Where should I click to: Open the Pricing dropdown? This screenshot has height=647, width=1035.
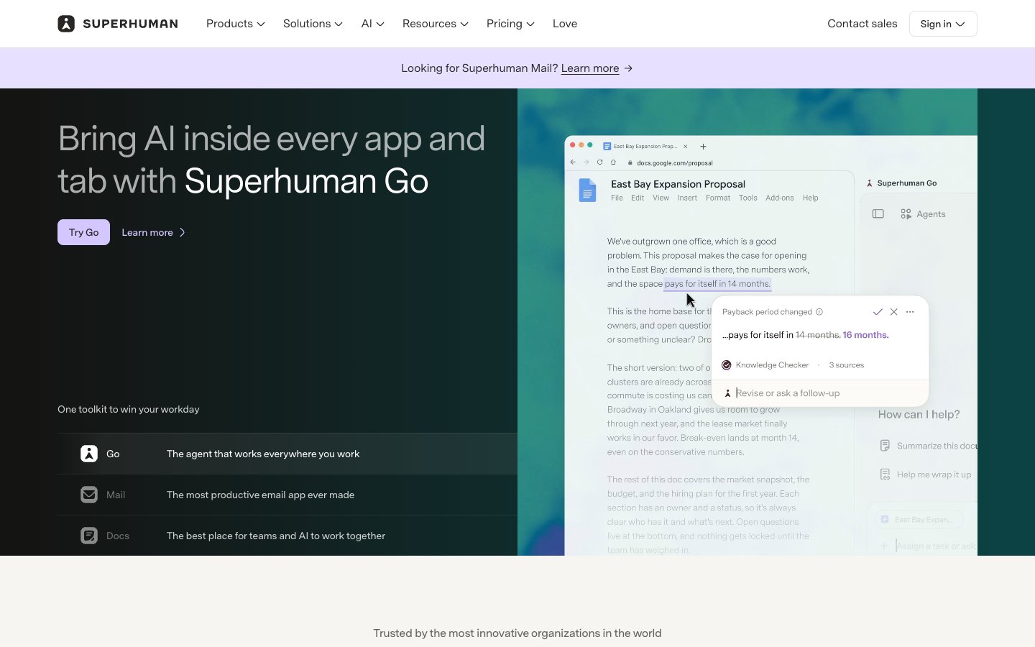tap(510, 24)
